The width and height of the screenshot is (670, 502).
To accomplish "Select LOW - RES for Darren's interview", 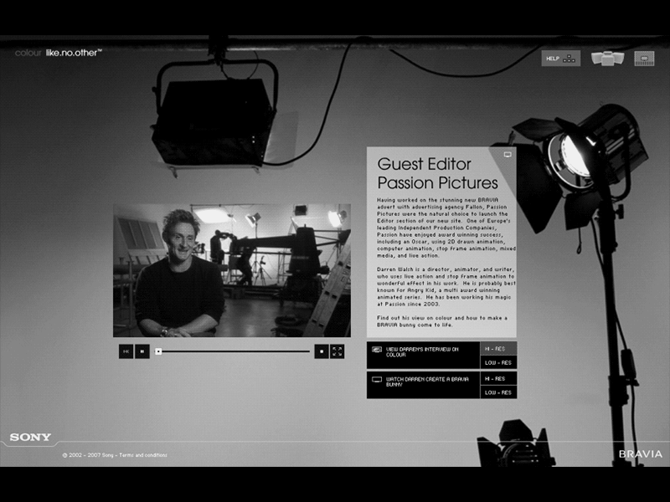I will pyautogui.click(x=498, y=362).
